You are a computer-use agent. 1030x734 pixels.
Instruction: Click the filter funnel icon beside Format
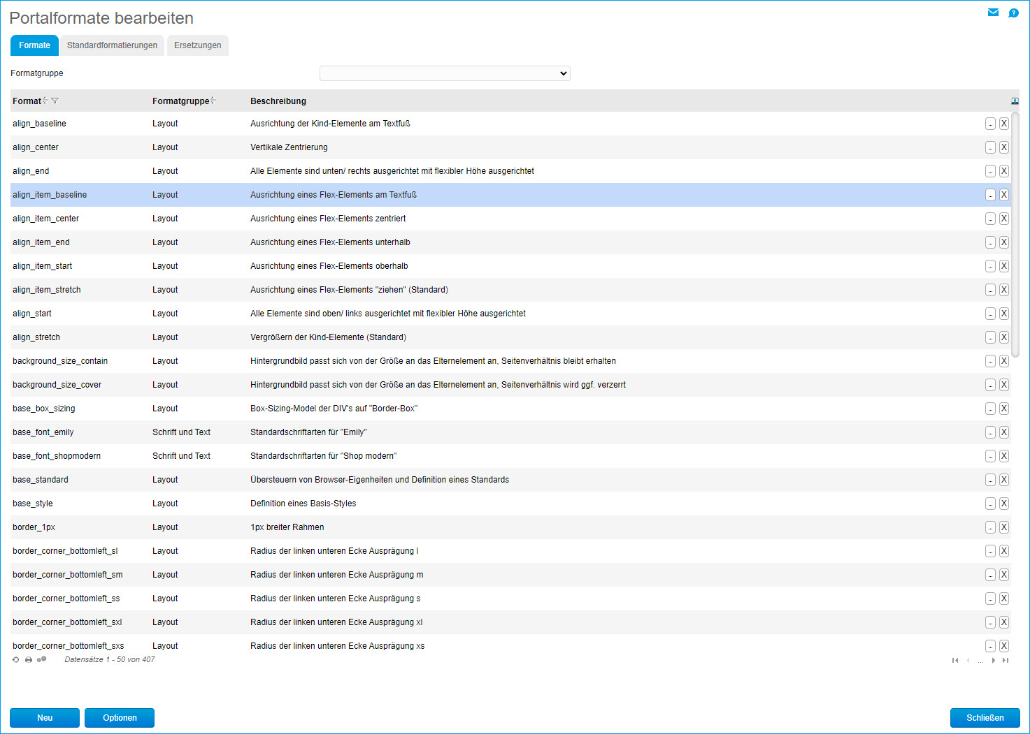55,101
